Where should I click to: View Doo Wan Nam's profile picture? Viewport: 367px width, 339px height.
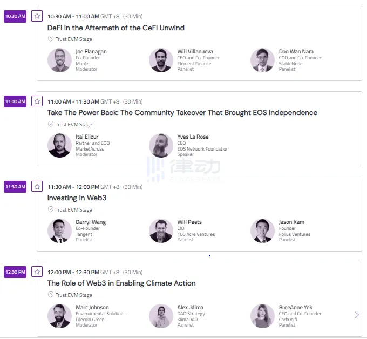[262, 60]
